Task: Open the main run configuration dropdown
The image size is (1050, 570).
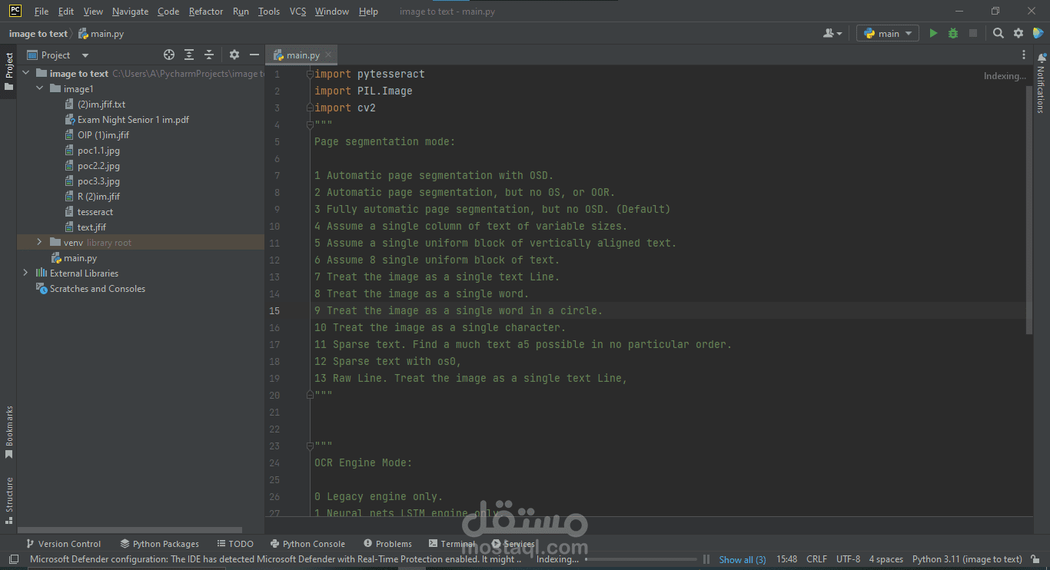Action: coord(888,33)
